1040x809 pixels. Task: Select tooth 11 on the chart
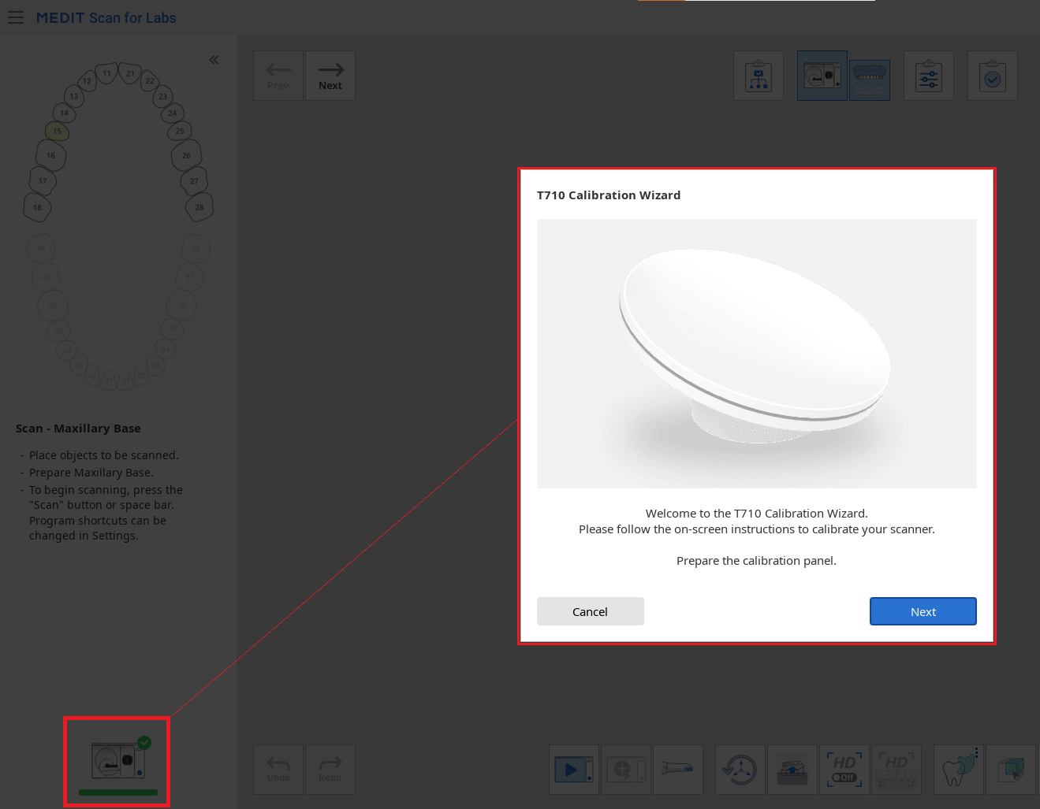tap(106, 74)
